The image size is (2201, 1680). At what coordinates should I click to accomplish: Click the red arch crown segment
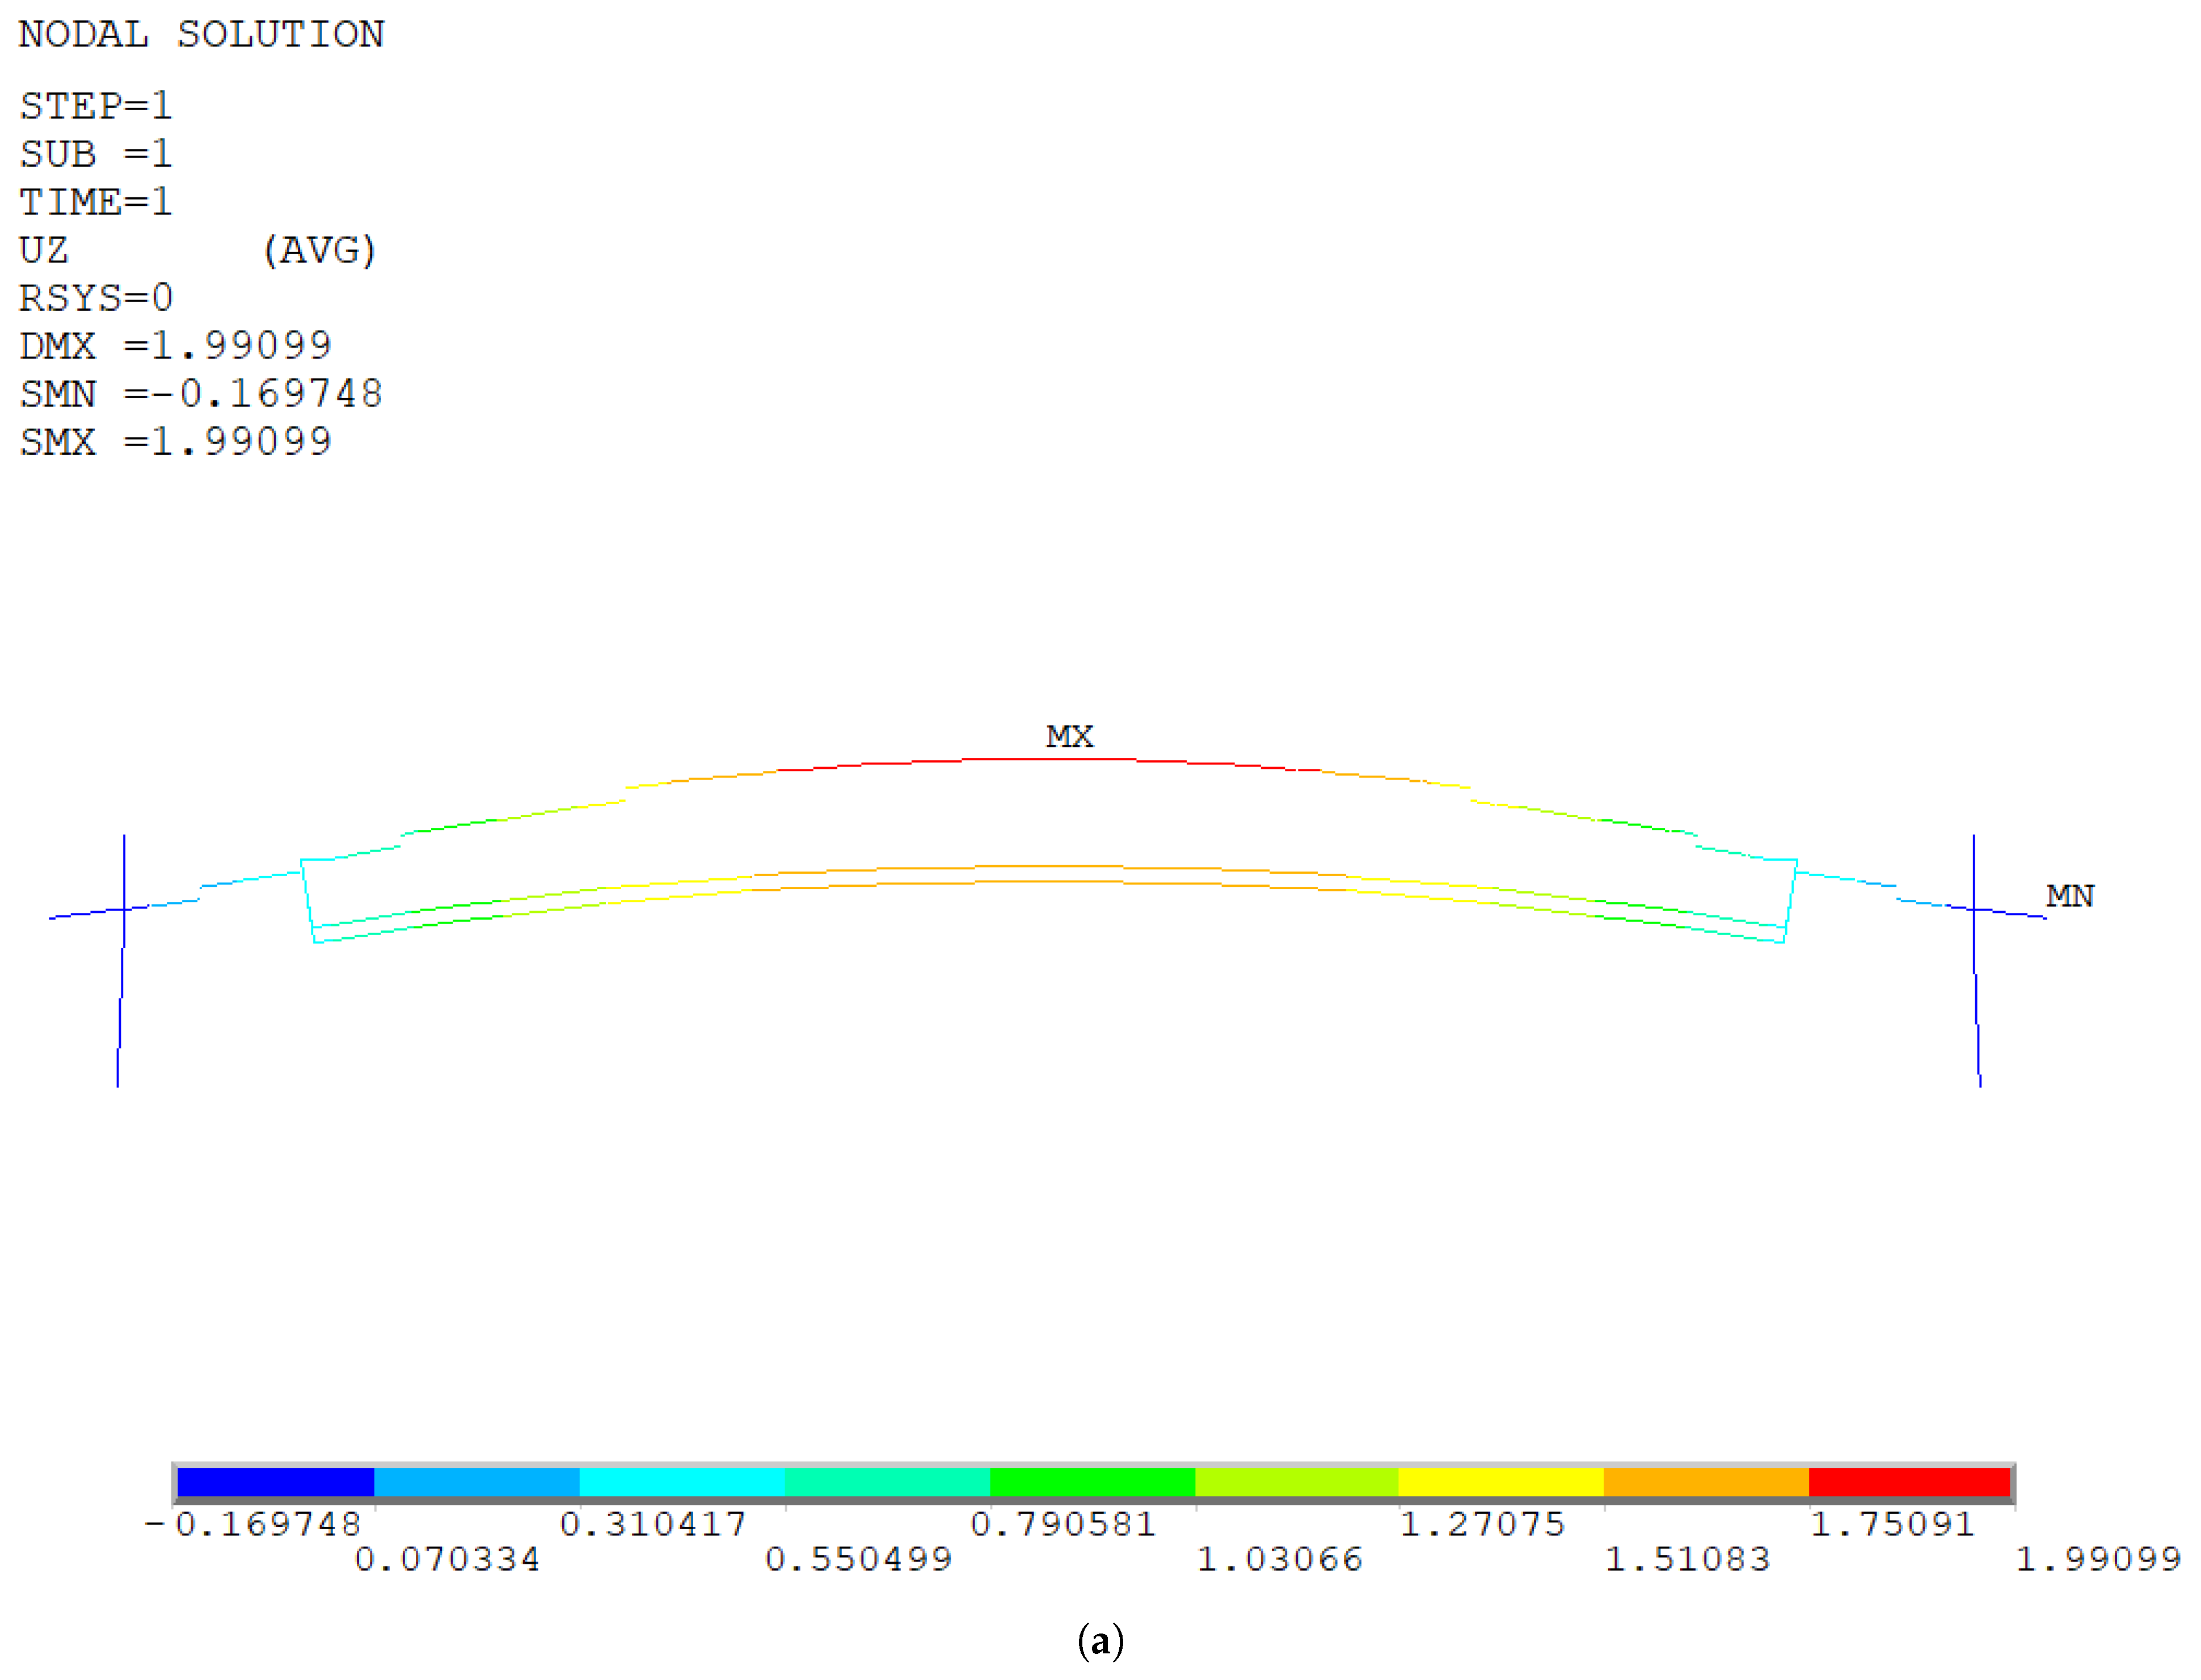1051,760
